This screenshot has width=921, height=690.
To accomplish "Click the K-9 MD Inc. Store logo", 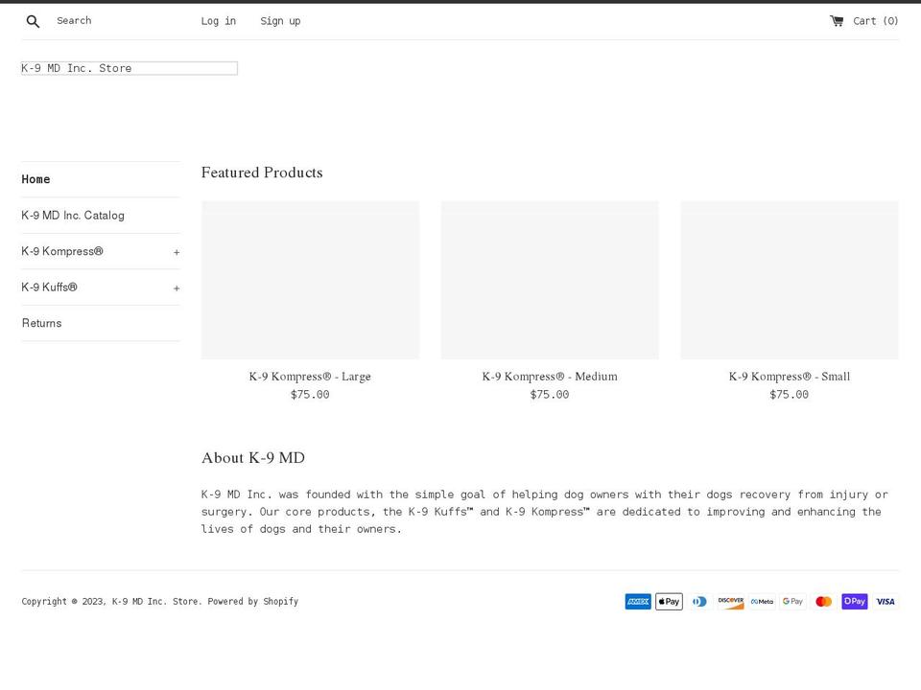I will pyautogui.click(x=130, y=68).
